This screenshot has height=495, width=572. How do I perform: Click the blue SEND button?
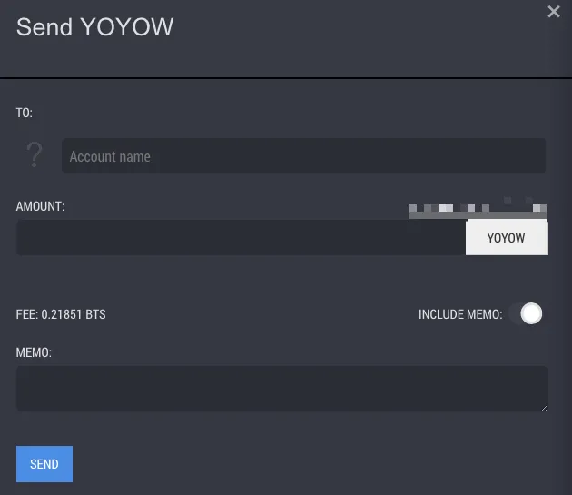click(x=44, y=464)
